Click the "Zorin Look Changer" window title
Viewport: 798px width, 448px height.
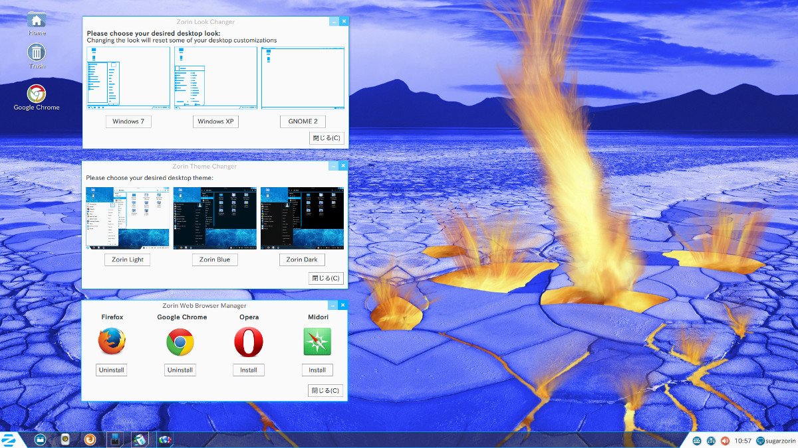205,22
